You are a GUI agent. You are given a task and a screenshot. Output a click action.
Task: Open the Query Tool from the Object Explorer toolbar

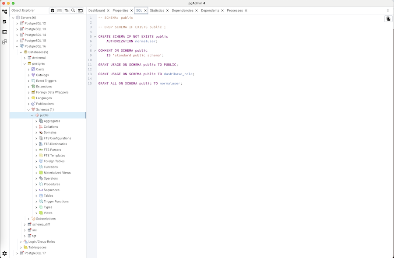point(53,10)
